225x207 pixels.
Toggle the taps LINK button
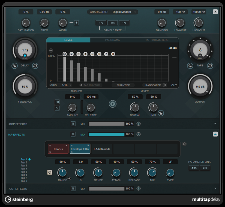(x=200, y=56)
